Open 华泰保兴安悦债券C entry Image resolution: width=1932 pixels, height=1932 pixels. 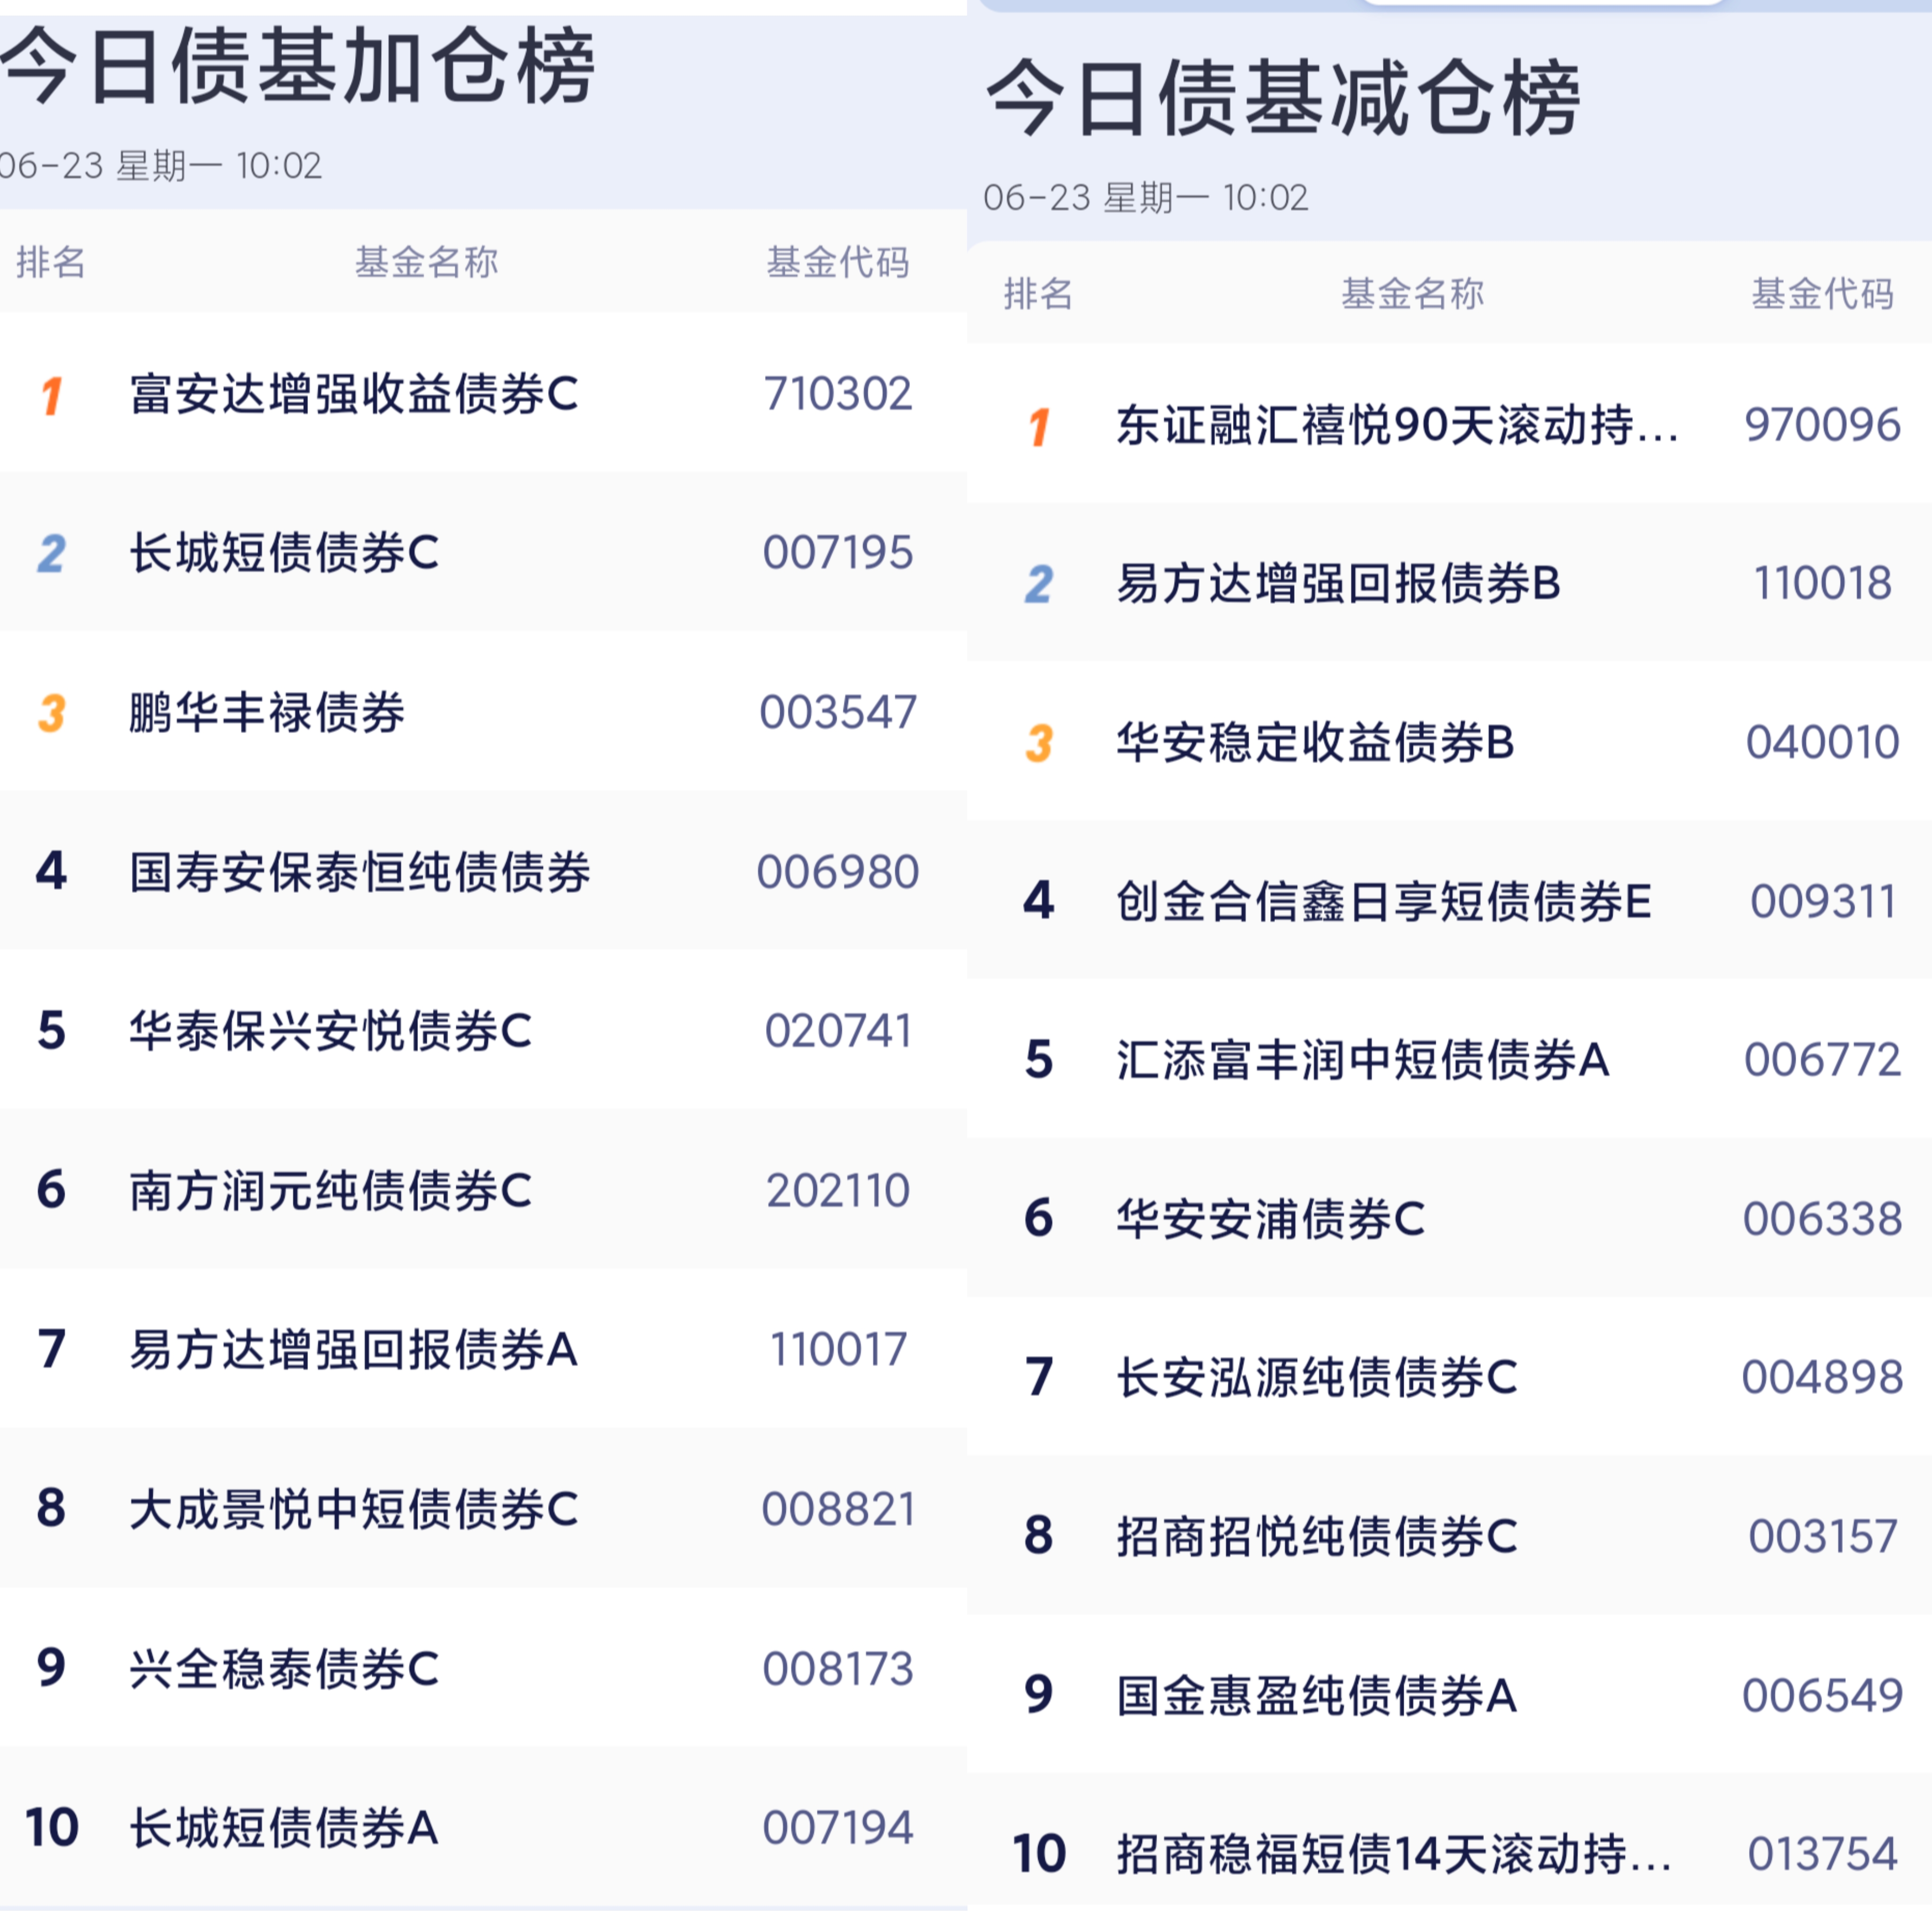[x=331, y=1031]
